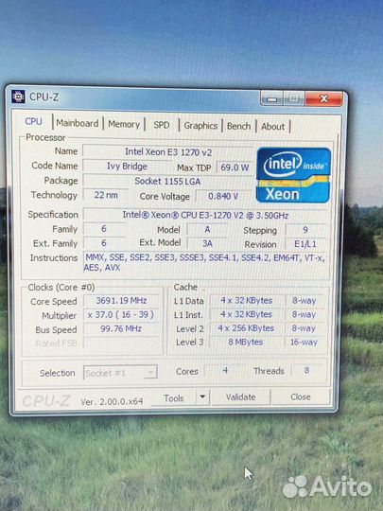383x511 pixels.
Task: Open the Mainboard tab
Action: 78,123
